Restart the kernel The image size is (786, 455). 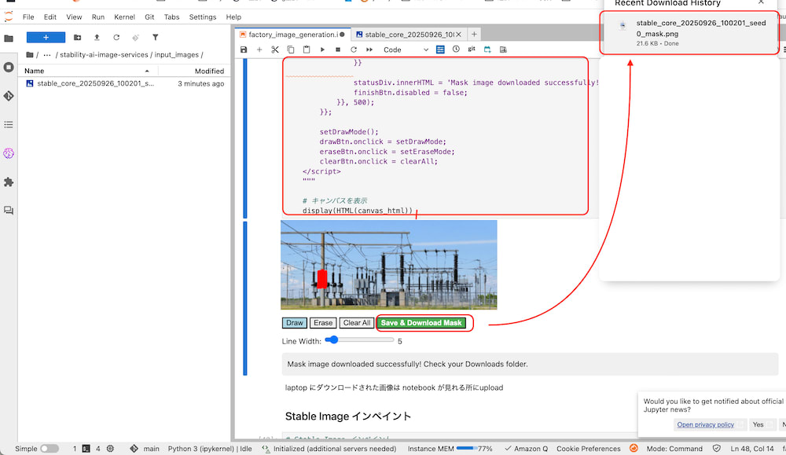[x=354, y=50]
